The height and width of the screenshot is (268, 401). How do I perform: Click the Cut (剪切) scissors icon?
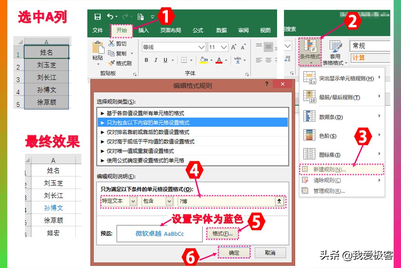tap(111, 43)
